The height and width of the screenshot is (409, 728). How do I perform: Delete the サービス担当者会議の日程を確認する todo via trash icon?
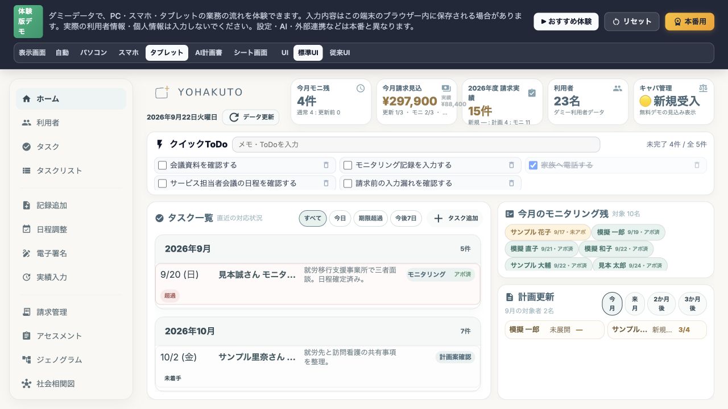point(326,183)
